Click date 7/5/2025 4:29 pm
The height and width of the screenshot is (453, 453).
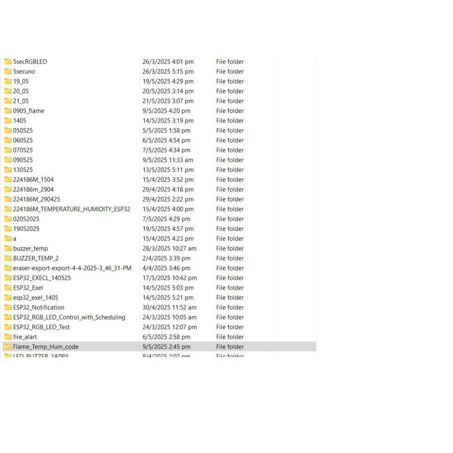tap(167, 219)
